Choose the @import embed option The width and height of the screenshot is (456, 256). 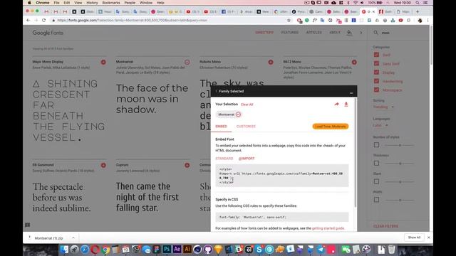coord(247,159)
